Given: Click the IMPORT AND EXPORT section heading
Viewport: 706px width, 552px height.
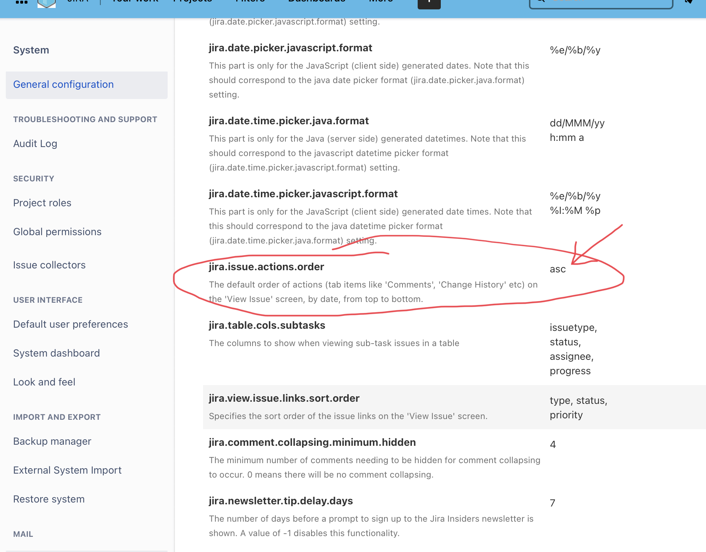Looking at the screenshot, I should (57, 417).
